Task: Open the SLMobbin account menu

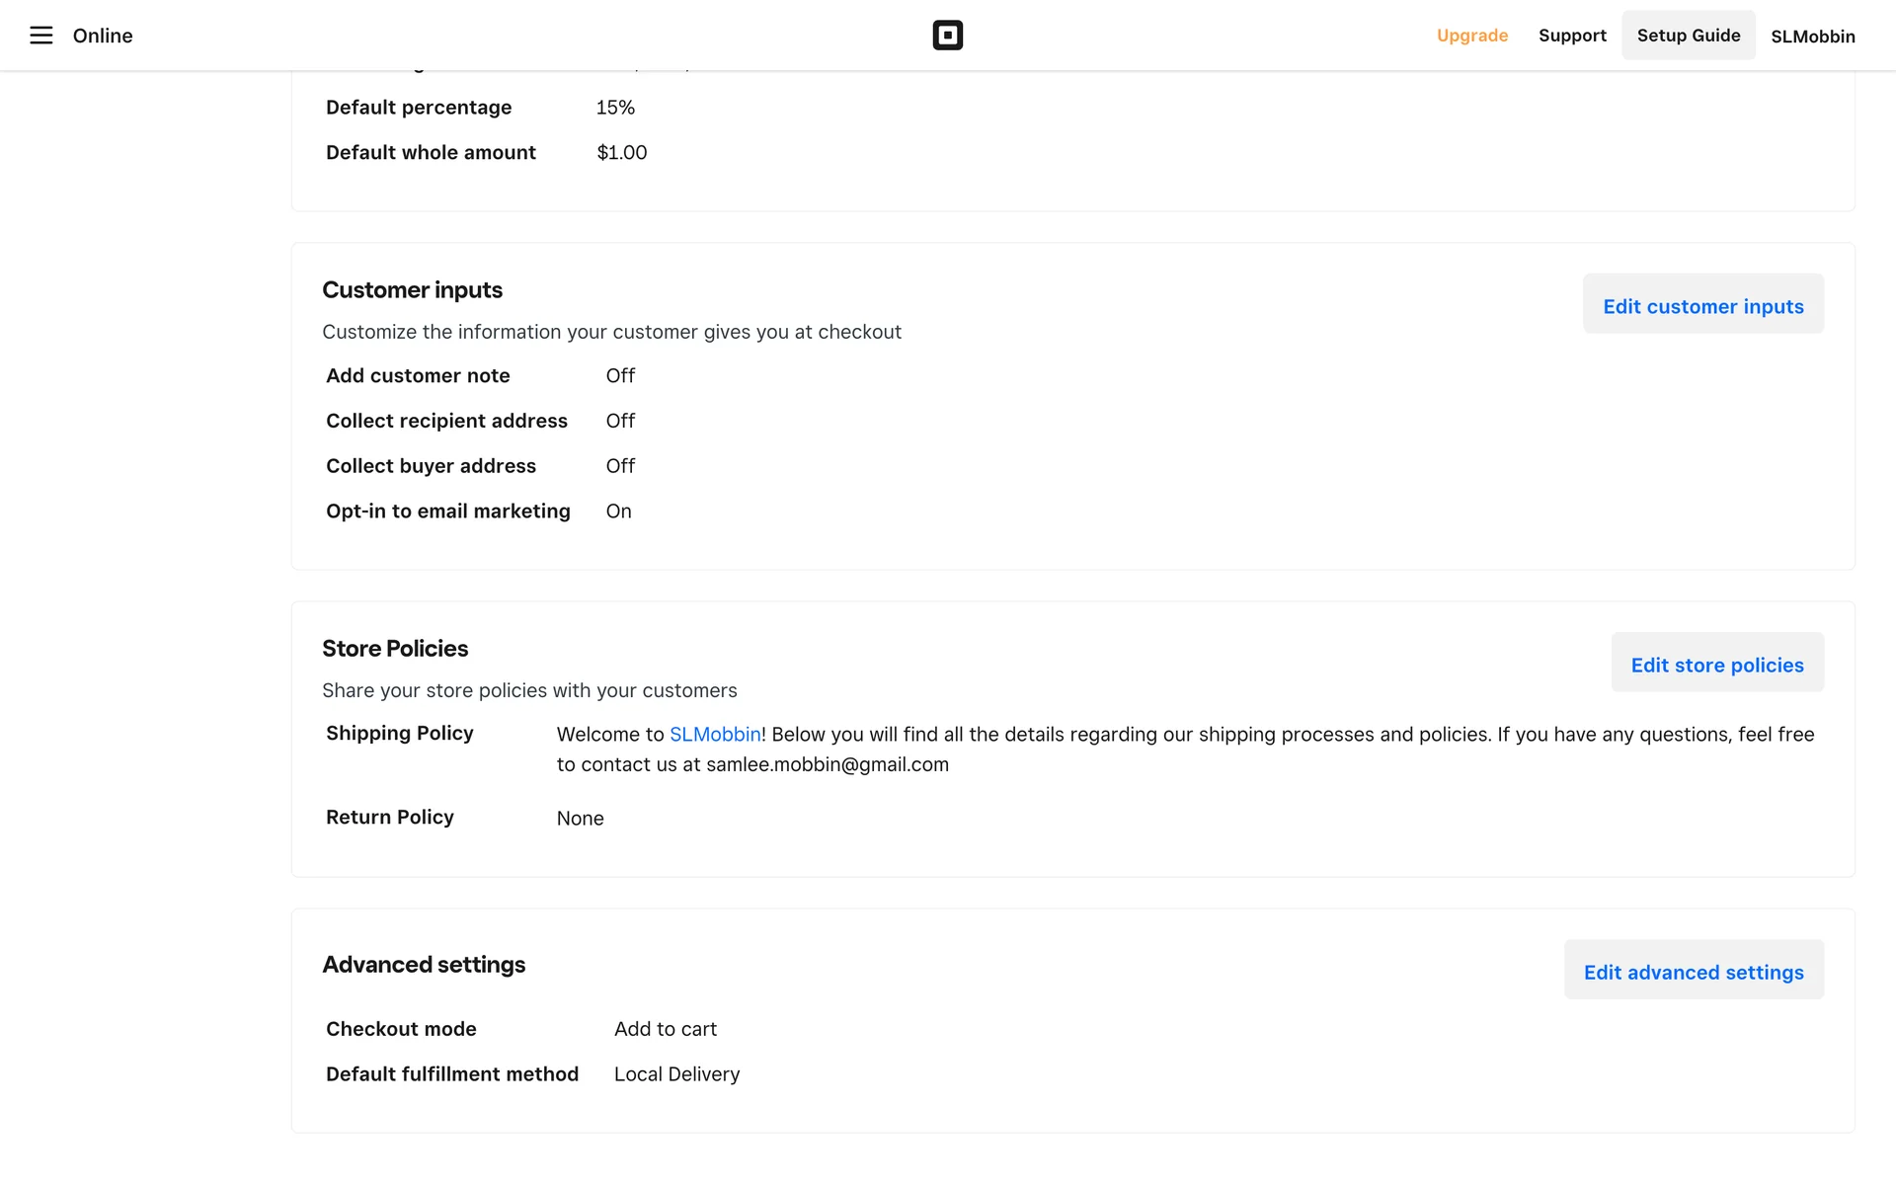Action: (x=1812, y=37)
